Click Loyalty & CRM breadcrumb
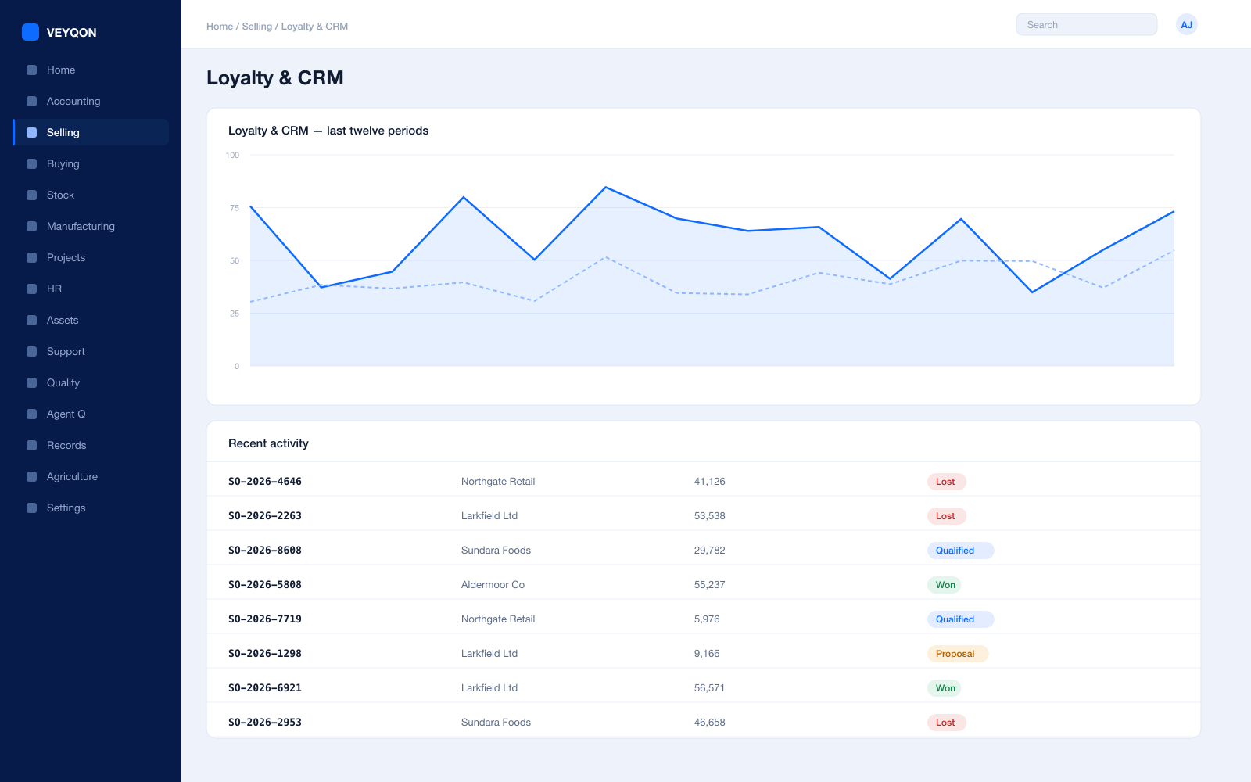Screen dimensions: 1251x782 coord(314,27)
